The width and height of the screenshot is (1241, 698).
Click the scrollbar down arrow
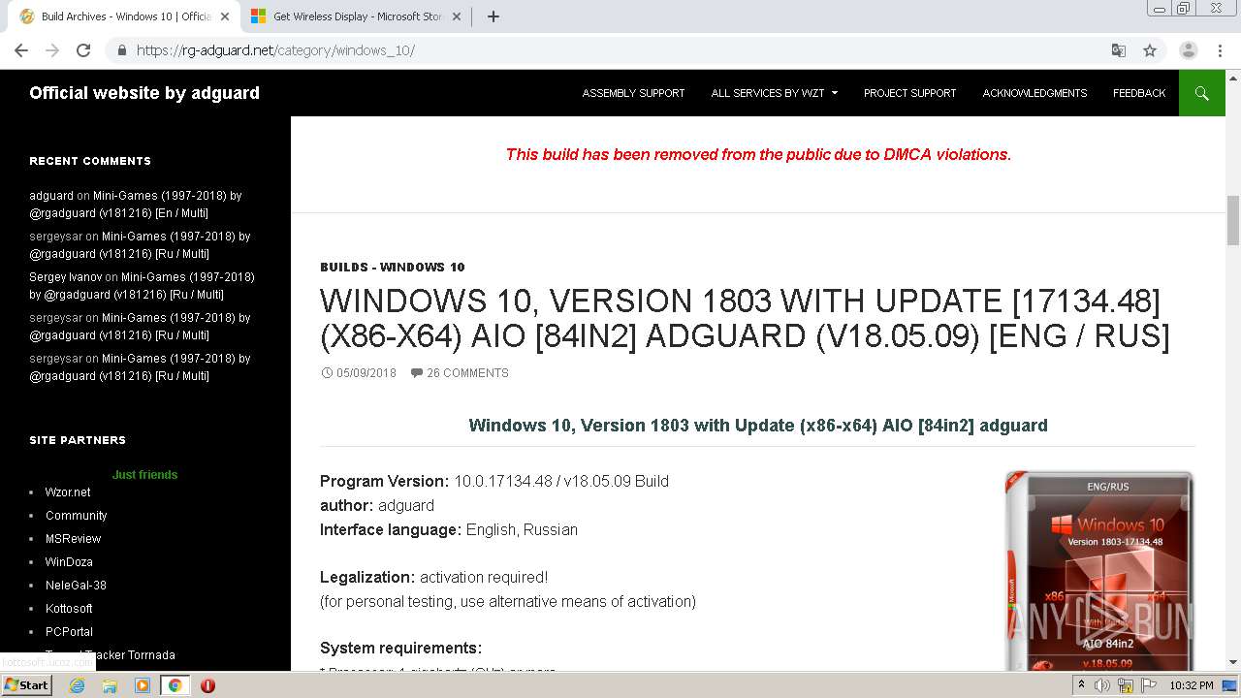tap(1233, 663)
